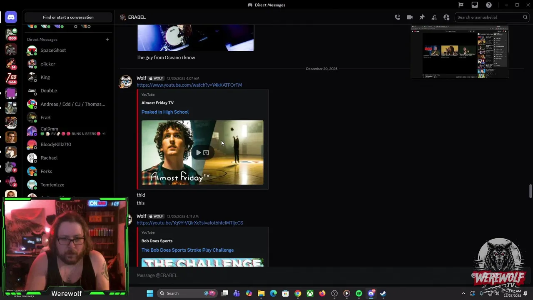Open the Tomtenizze conversation
Image resolution: width=533 pixels, height=300 pixels.
click(x=69, y=185)
